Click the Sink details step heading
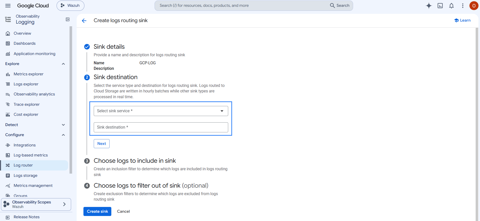The width and height of the screenshot is (480, 221). [109, 47]
